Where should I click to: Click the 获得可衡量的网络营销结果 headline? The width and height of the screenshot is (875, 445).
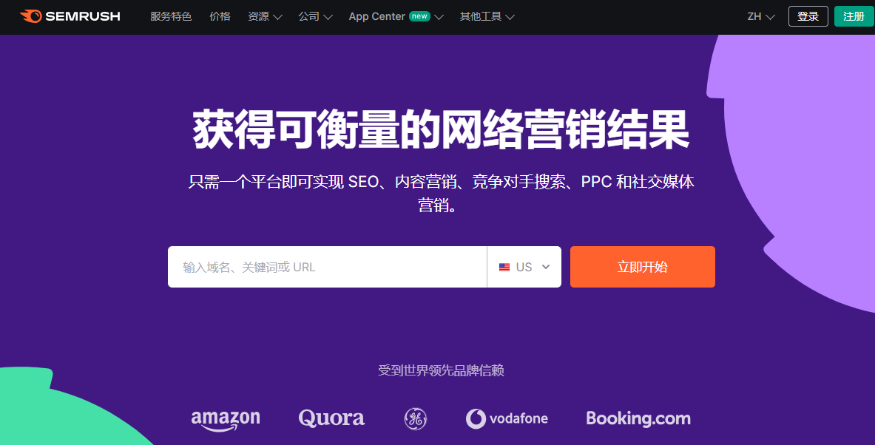coord(441,129)
